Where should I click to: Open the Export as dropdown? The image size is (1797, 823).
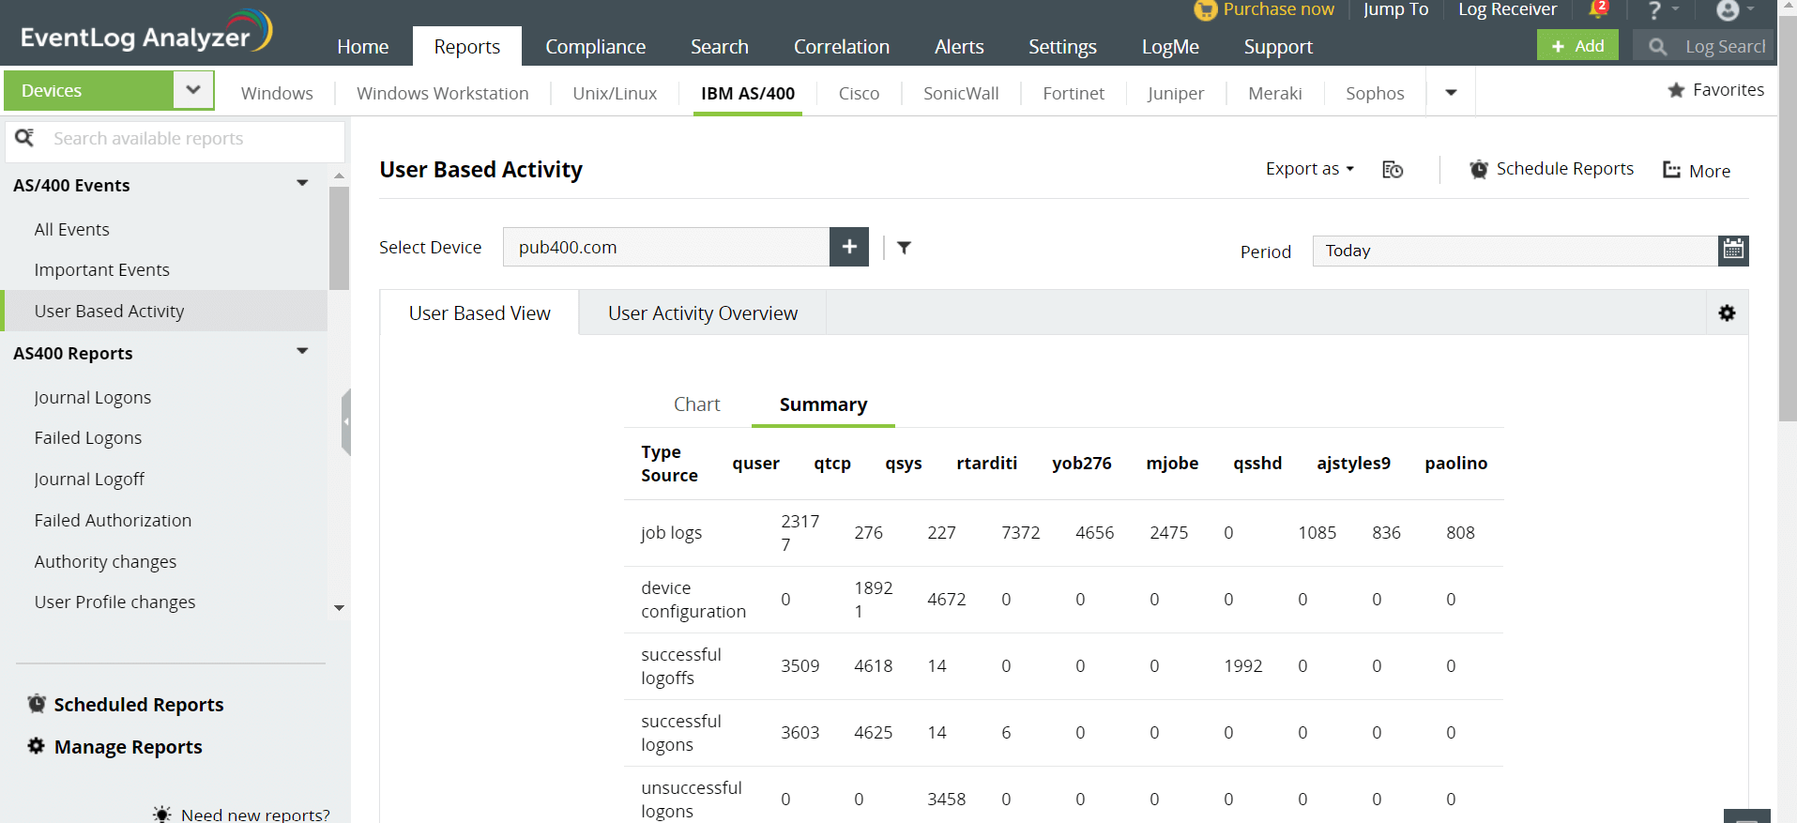point(1310,169)
